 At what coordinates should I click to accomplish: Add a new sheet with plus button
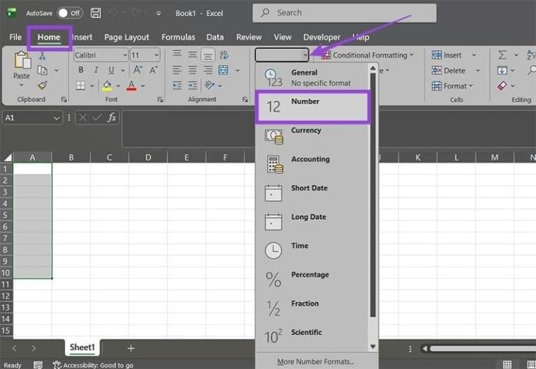(x=131, y=348)
